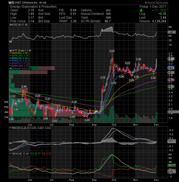179x182 pixels.
Task: Click the +DI 30.77 legend value
Action: click(35, 154)
